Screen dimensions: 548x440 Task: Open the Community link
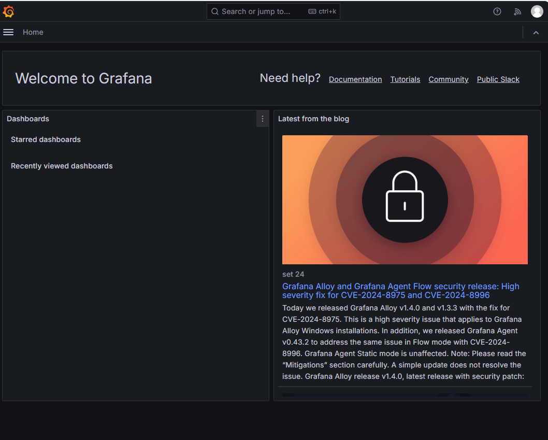[x=449, y=79]
